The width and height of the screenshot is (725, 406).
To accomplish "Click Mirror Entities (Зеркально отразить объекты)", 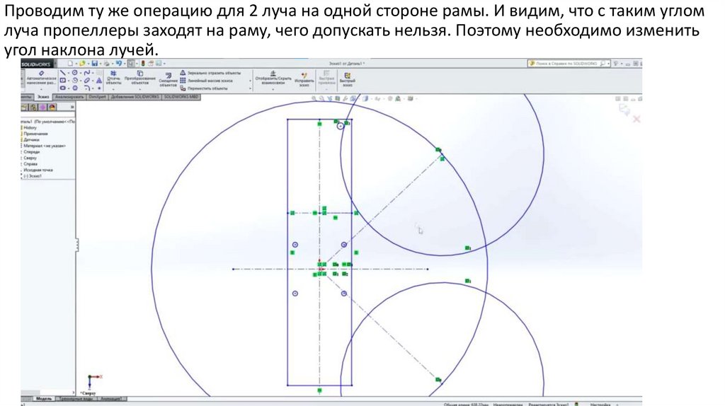I will [x=211, y=73].
